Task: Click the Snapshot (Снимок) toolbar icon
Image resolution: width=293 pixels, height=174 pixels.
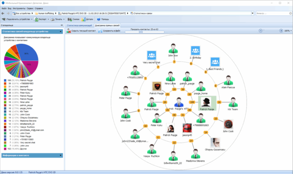Action: 74,19
